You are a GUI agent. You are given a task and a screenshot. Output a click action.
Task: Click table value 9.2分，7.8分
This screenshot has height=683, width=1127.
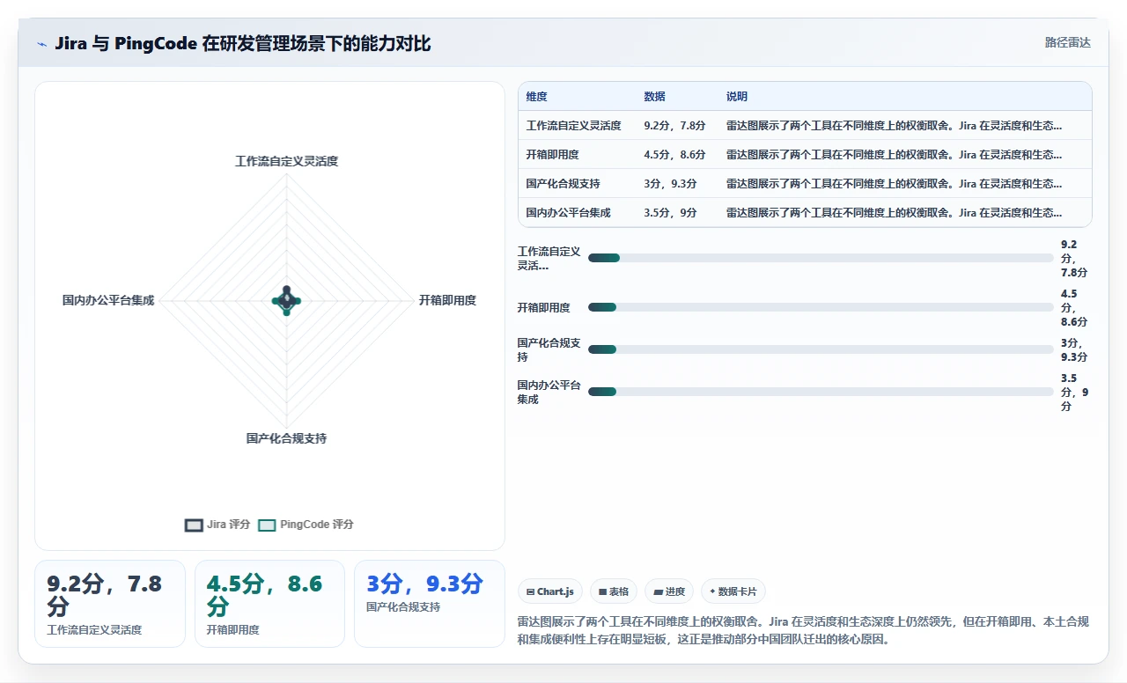click(x=674, y=126)
